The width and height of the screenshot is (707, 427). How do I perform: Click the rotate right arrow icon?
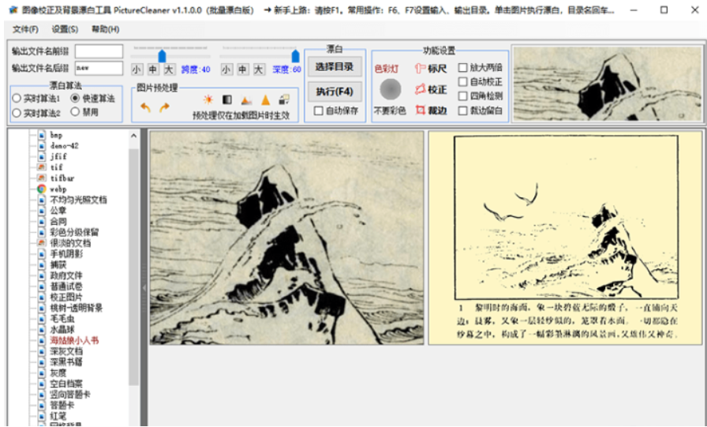click(x=164, y=107)
